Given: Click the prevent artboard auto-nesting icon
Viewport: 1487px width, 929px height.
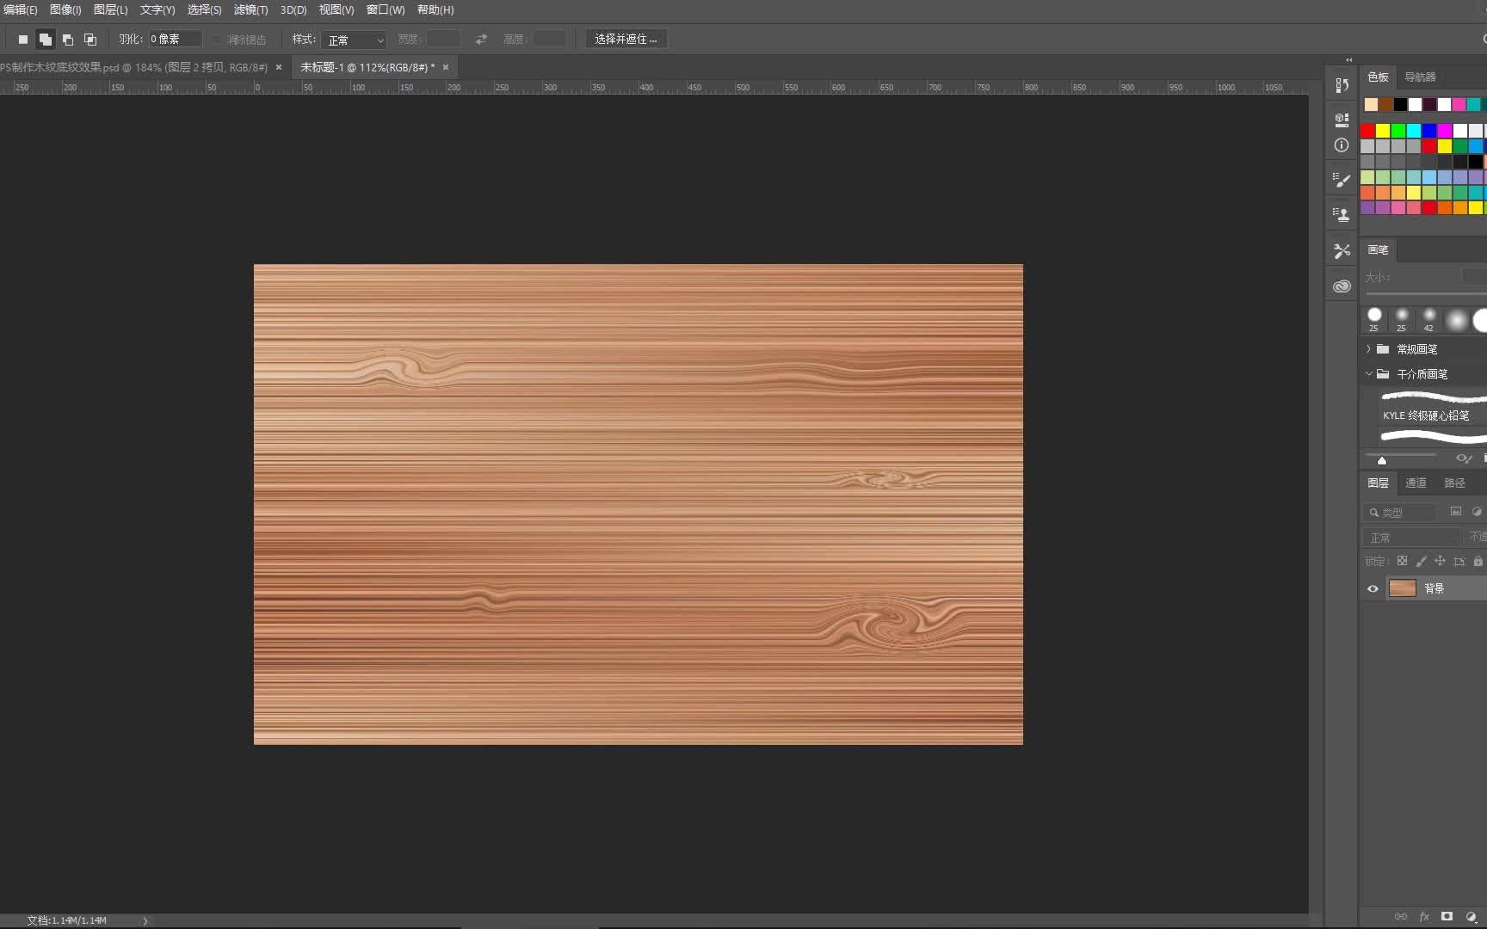Looking at the screenshot, I should point(1459,561).
